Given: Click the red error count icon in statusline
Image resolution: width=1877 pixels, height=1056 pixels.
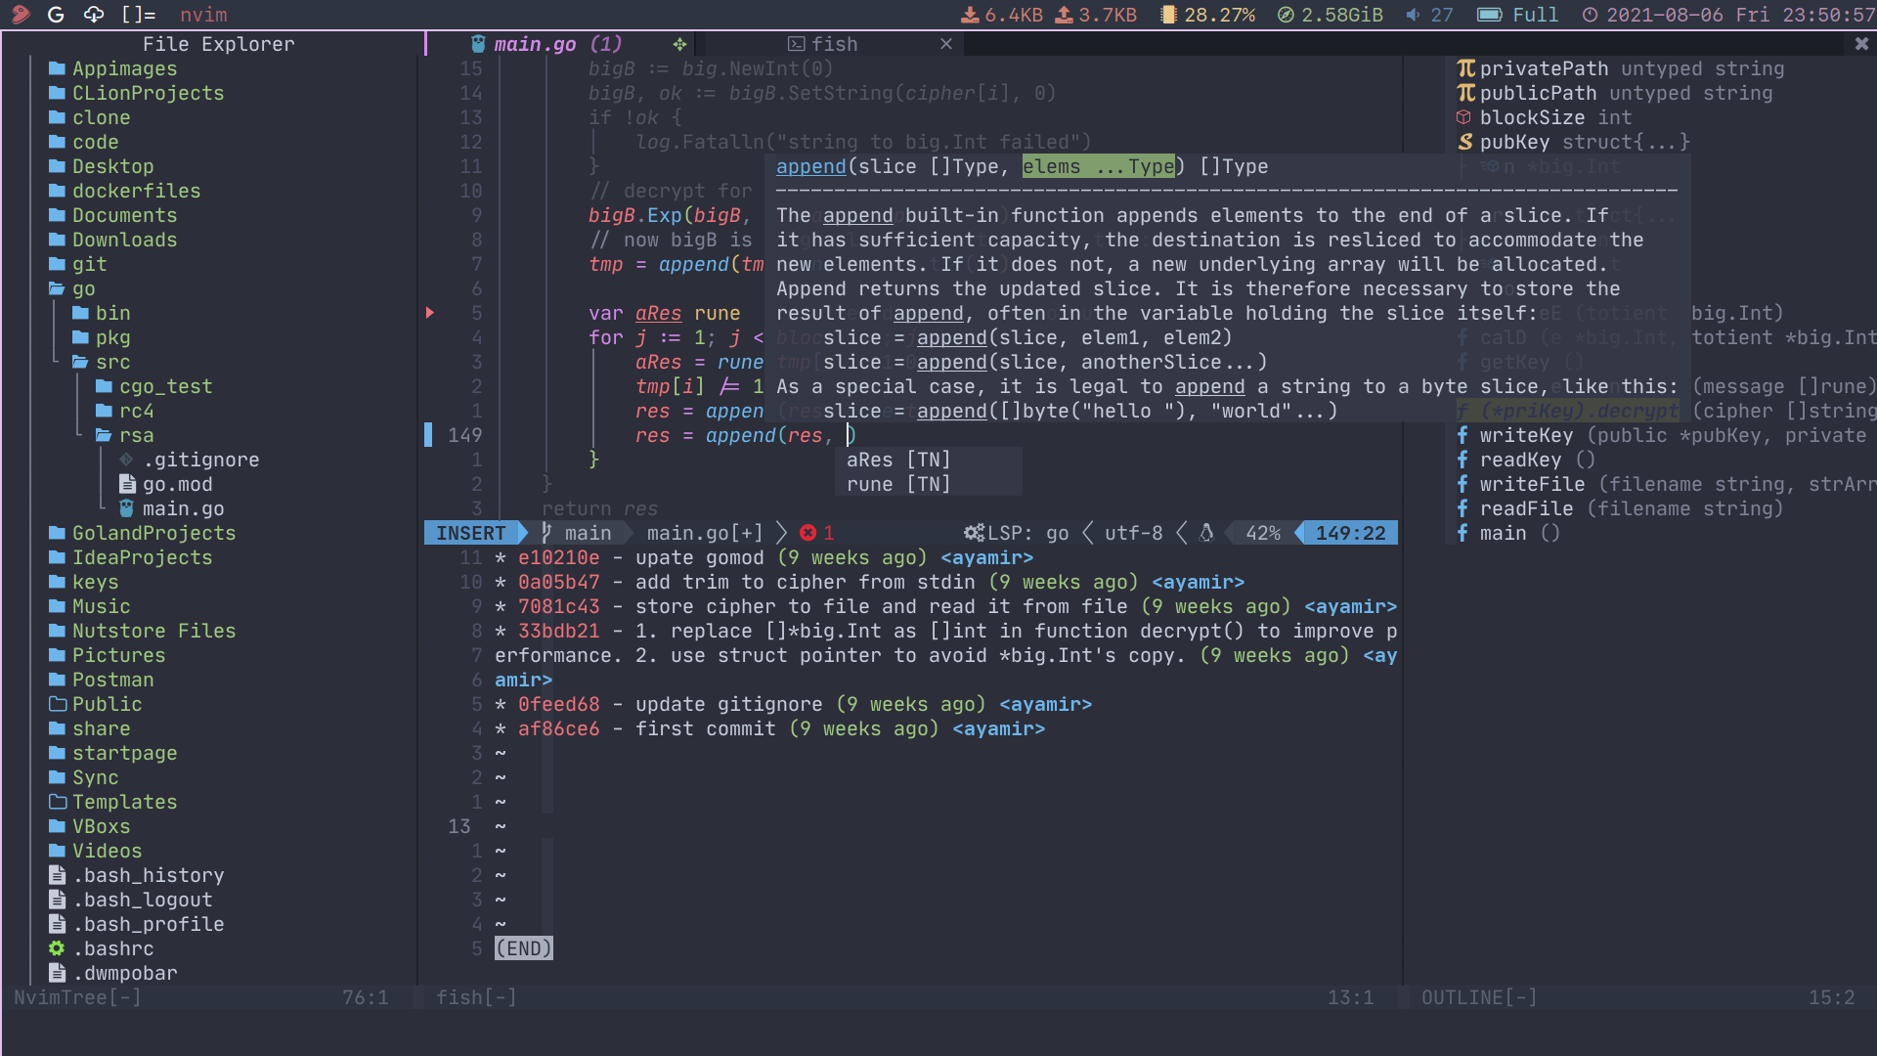Looking at the screenshot, I should tap(808, 533).
